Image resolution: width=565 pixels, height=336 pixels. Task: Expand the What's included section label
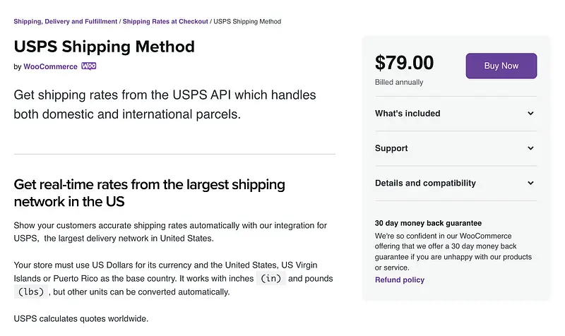tap(408, 114)
